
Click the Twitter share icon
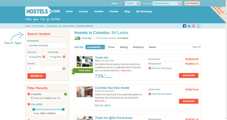pos(189,26)
